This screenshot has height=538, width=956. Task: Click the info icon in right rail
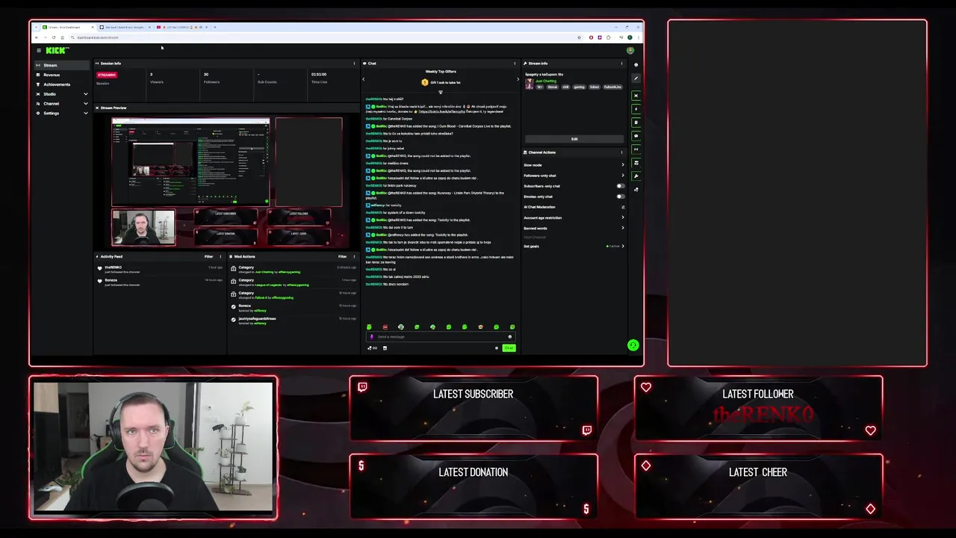coord(636,64)
